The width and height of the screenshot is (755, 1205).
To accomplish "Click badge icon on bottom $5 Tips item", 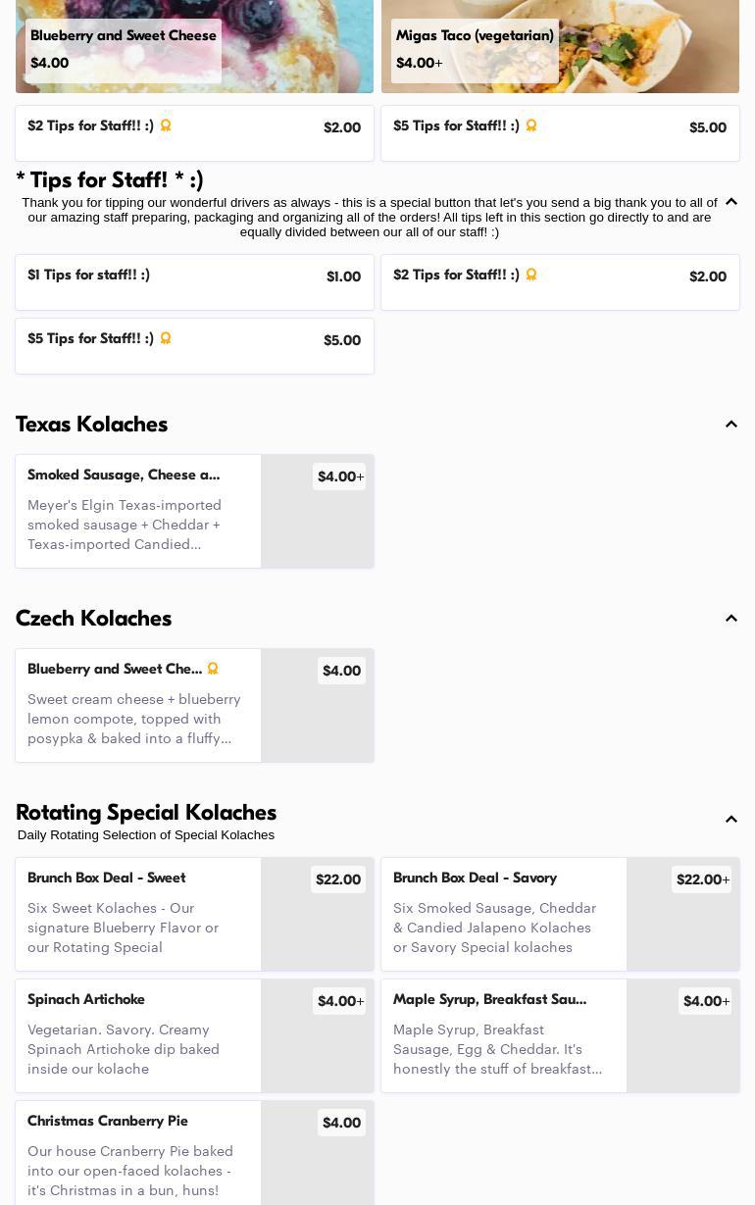I will coord(166,338).
